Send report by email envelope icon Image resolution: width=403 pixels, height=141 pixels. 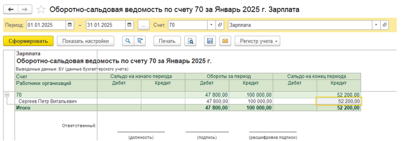[226, 41]
